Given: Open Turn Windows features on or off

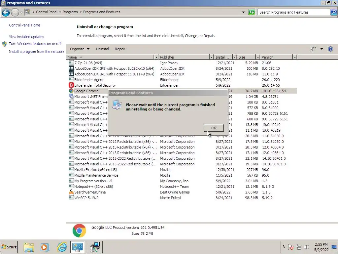Looking at the screenshot, I should coord(35,44).
